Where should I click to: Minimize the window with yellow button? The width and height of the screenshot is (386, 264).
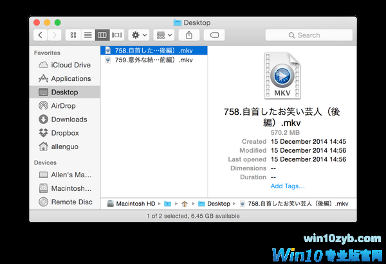pyautogui.click(x=47, y=22)
